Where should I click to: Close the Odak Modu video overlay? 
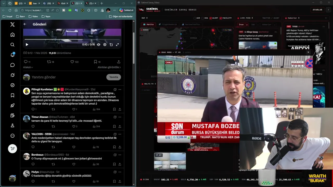[308, 52]
